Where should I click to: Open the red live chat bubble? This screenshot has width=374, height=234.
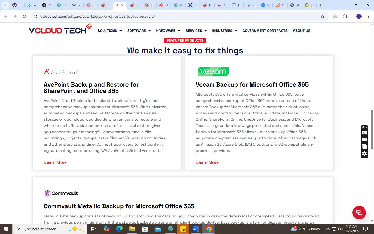click(x=359, y=213)
